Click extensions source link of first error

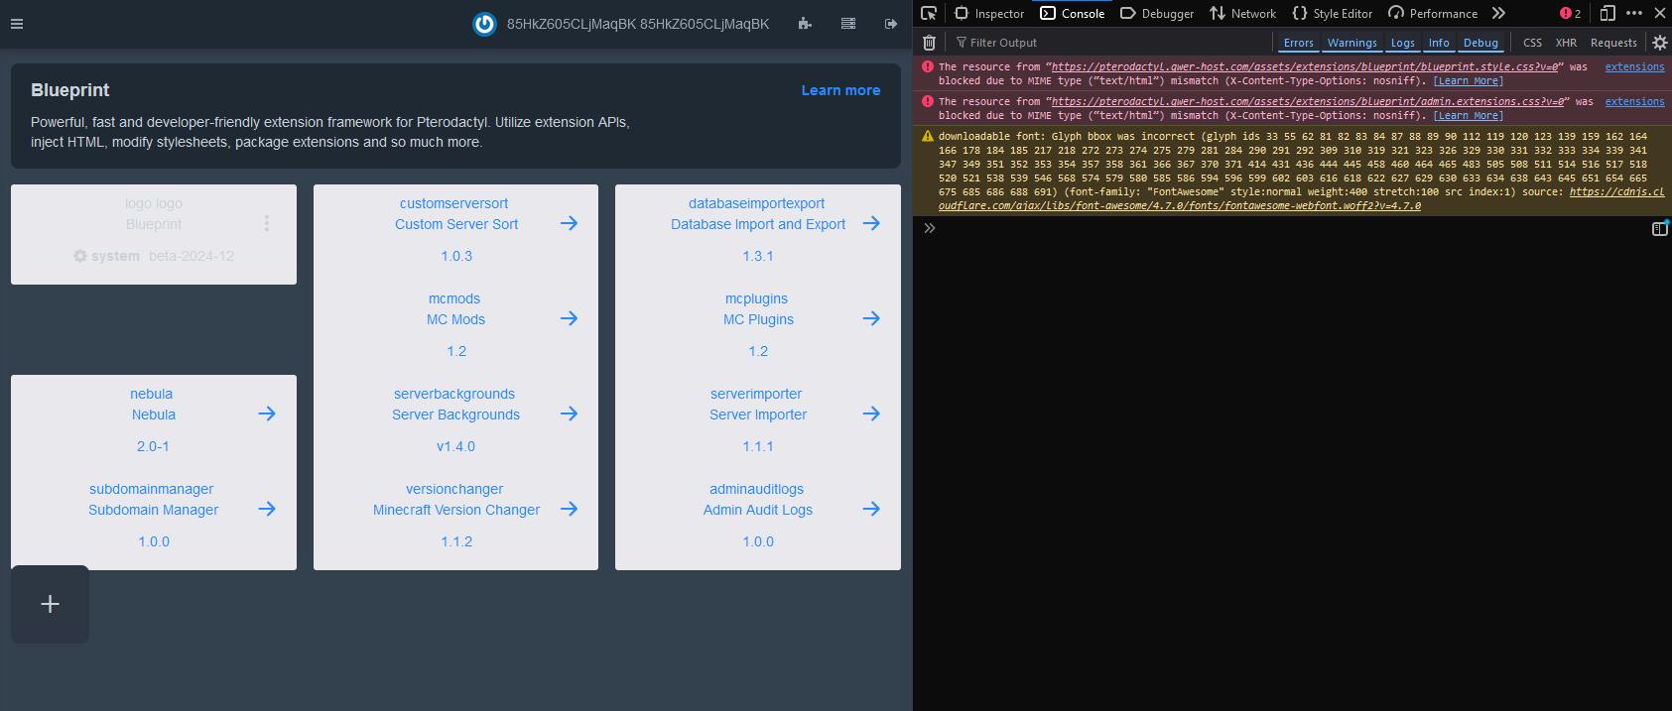(1634, 67)
